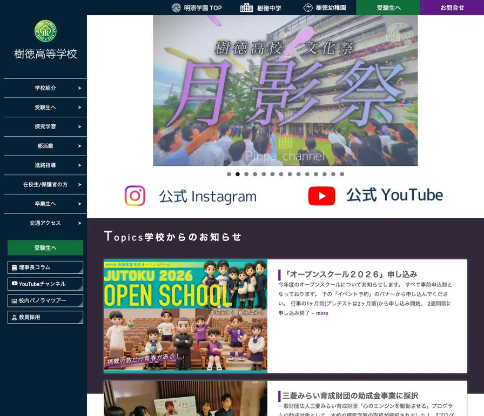Viewport: 484px width, 416px height.
Task: Click green 受験生へ top bar button
Action: tap(388, 8)
